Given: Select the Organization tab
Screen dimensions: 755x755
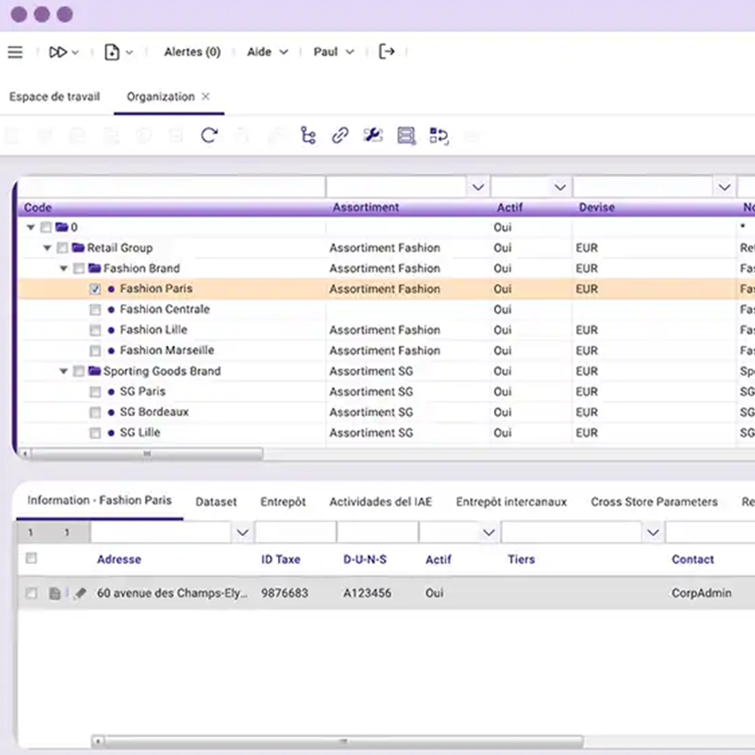Looking at the screenshot, I should (161, 97).
